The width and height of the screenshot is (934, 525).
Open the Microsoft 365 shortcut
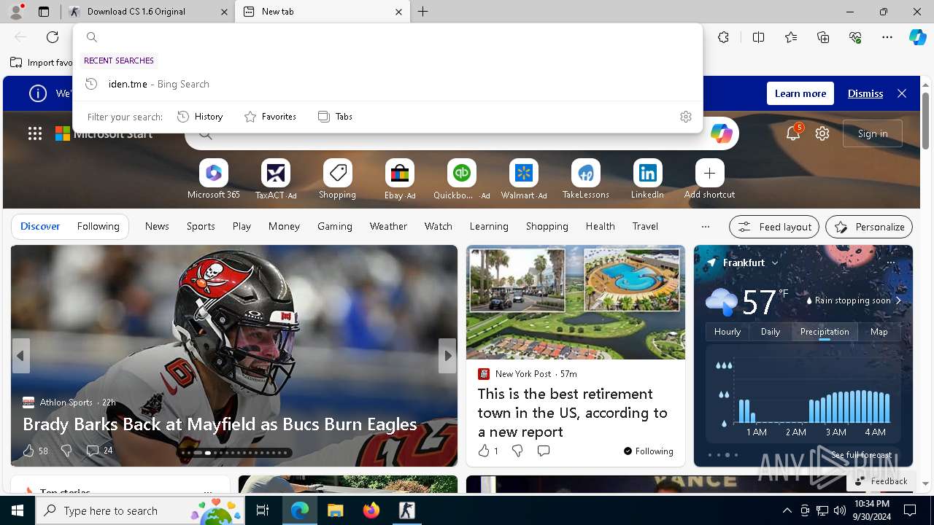tap(213, 174)
